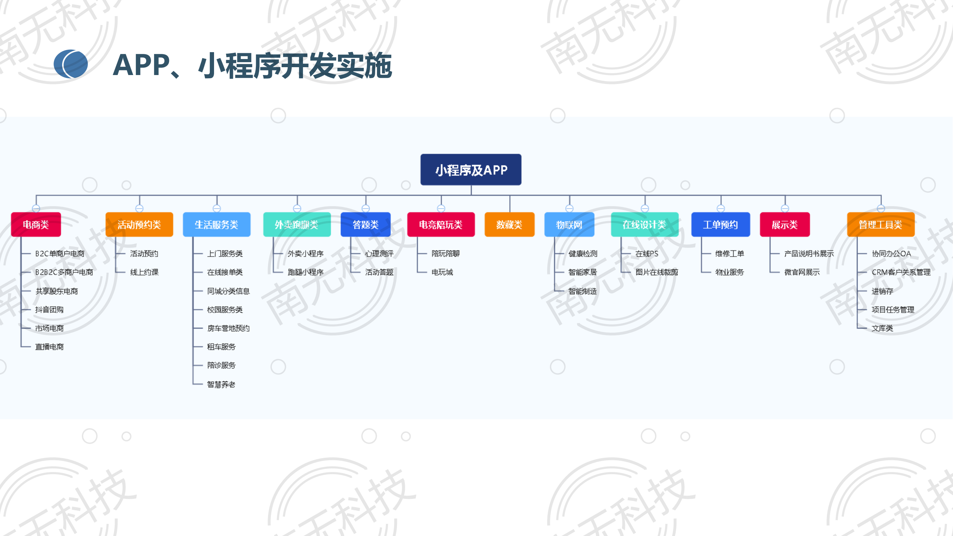The height and width of the screenshot is (536, 953).
Task: Click the 微官网展示 item
Action: coord(802,272)
